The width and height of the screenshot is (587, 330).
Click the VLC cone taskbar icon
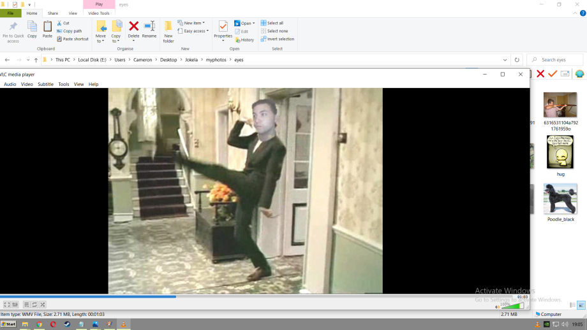pos(123,324)
